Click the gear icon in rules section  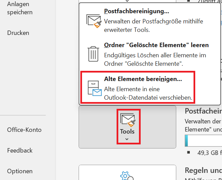125,176
